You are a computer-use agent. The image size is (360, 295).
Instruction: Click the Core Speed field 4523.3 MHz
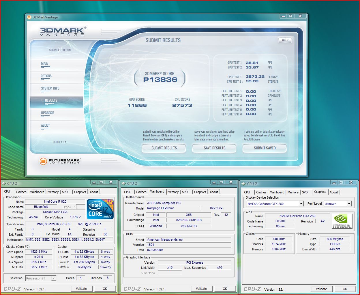[39, 252]
